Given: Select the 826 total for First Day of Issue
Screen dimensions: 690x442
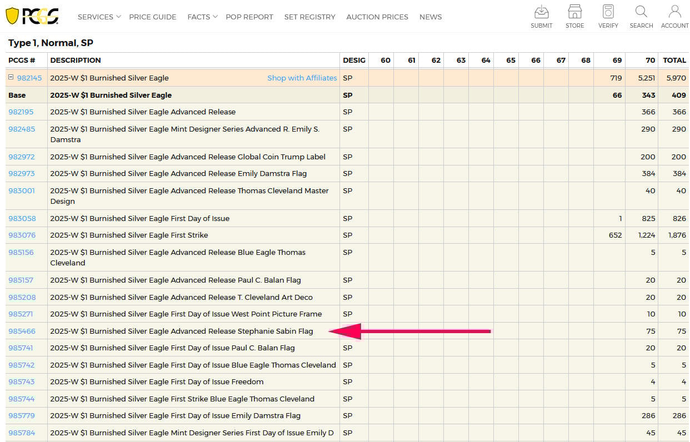Looking at the screenshot, I should [x=679, y=218].
